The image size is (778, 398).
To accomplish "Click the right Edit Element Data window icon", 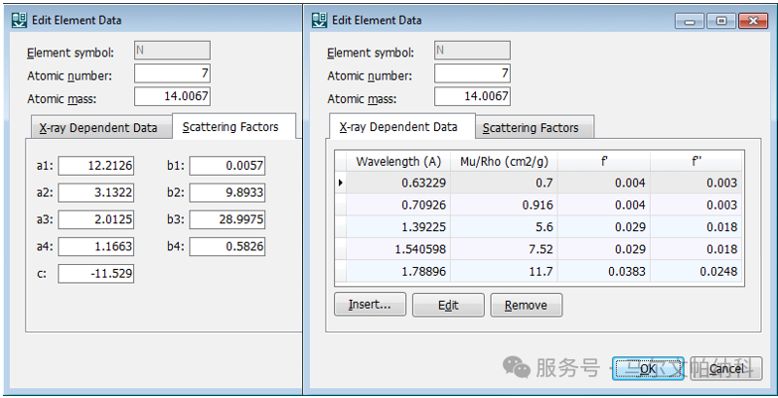I will [319, 20].
